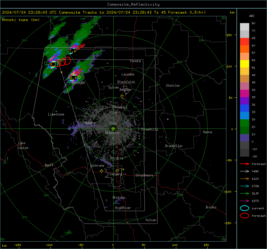Click the Banff town label

49,165
